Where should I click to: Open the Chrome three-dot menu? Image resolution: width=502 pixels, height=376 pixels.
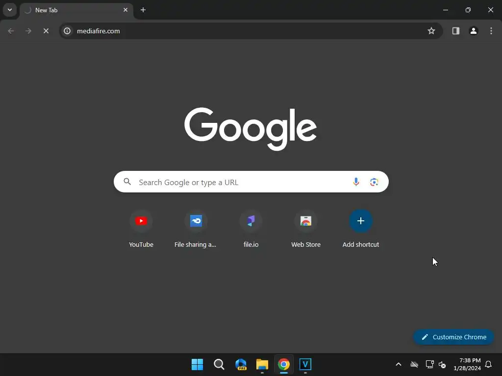click(x=491, y=31)
